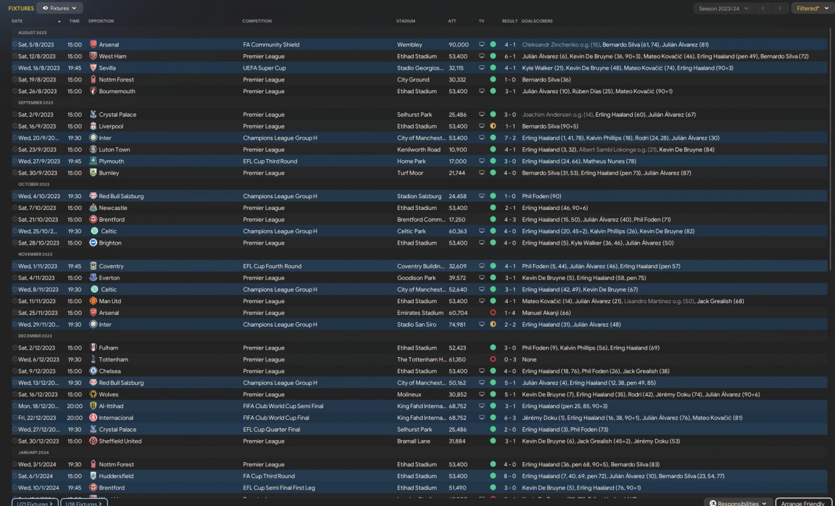Screen dimensions: 835x506
Task: Sort by the RESULT column header
Action: pos(509,21)
